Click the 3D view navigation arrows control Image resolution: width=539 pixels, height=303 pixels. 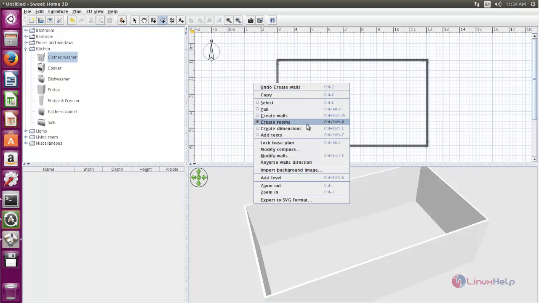point(199,178)
